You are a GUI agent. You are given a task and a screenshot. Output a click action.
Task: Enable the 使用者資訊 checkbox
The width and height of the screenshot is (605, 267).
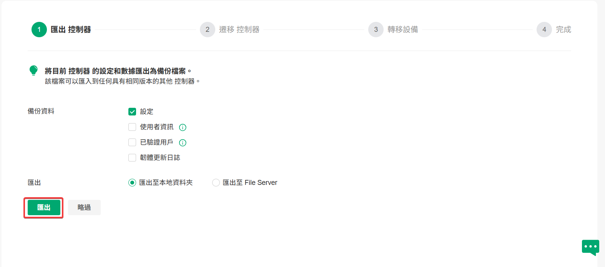coord(132,127)
